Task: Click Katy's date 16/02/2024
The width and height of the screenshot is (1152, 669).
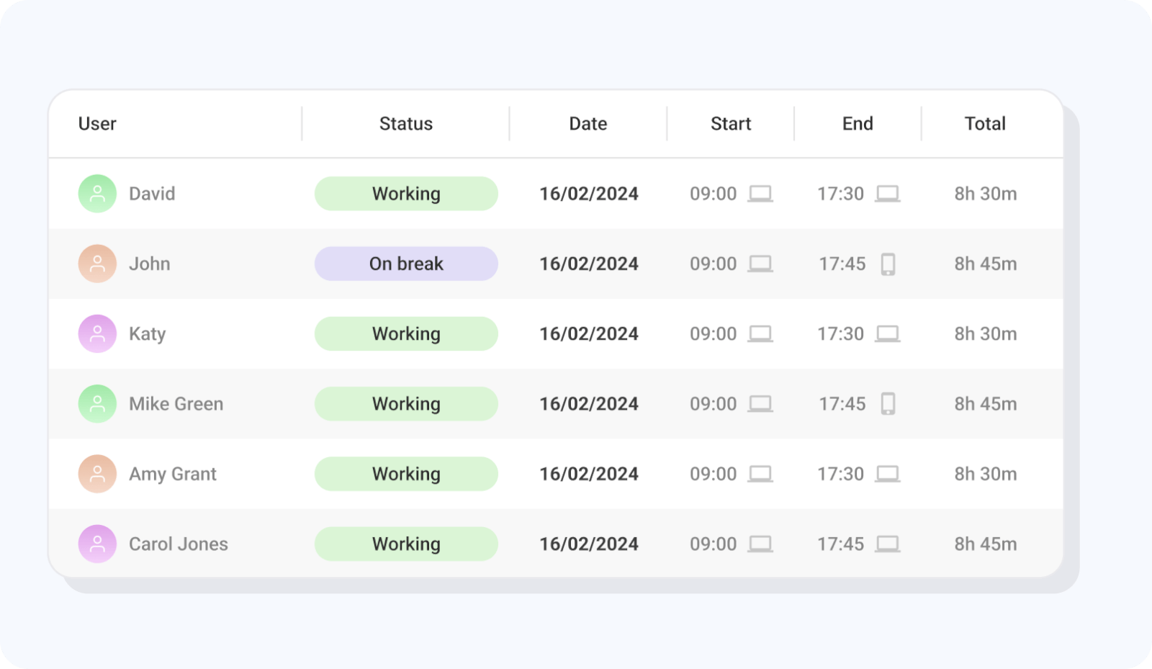Action: (588, 334)
